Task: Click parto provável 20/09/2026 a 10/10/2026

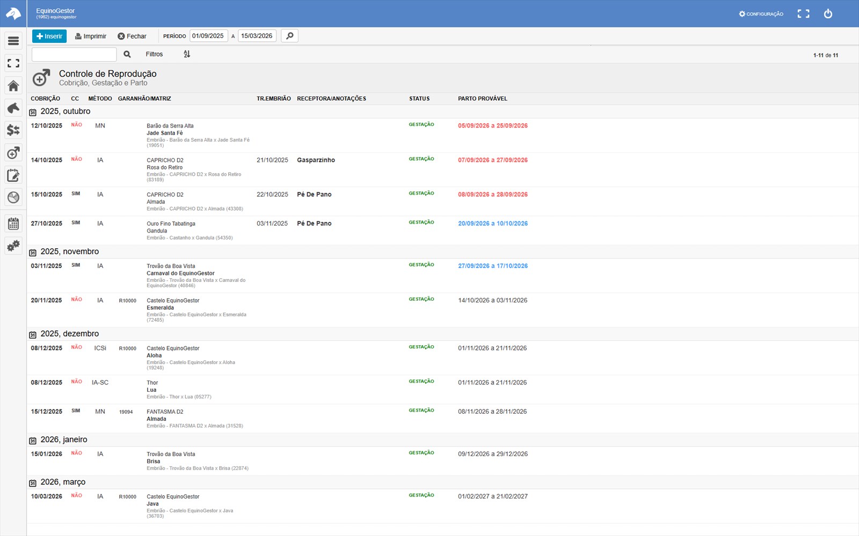Action: pos(493,224)
